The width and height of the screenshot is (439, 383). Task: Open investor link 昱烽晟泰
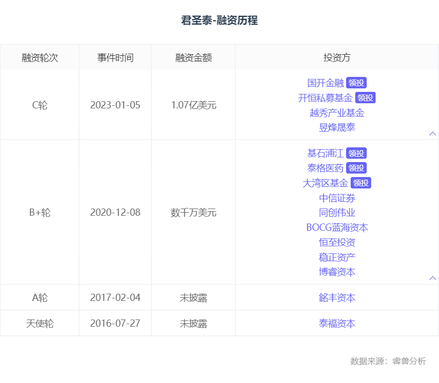point(337,127)
